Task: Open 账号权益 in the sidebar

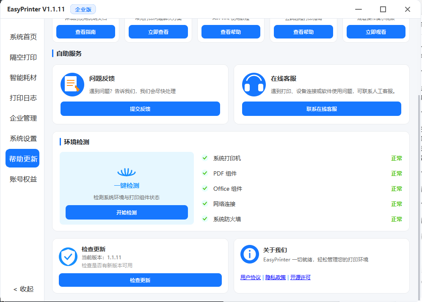Action: click(23, 179)
